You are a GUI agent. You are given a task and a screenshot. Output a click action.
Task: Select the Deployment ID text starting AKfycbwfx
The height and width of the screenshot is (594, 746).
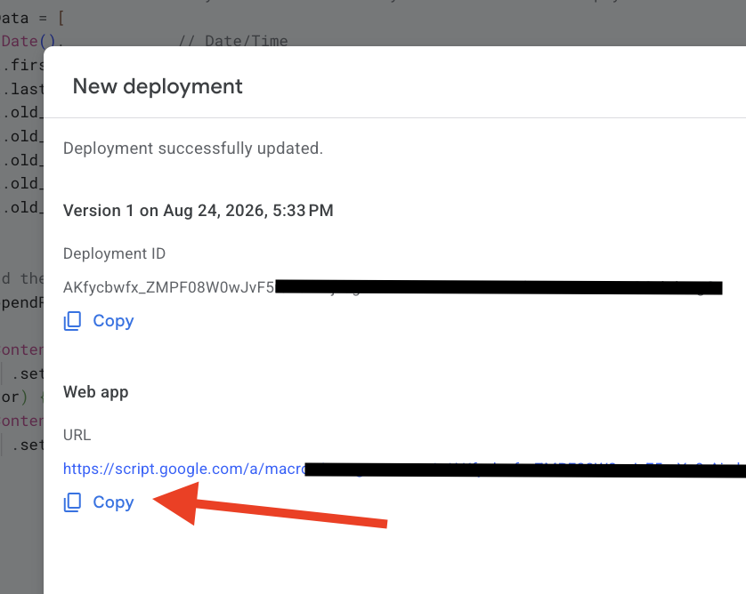(393, 287)
